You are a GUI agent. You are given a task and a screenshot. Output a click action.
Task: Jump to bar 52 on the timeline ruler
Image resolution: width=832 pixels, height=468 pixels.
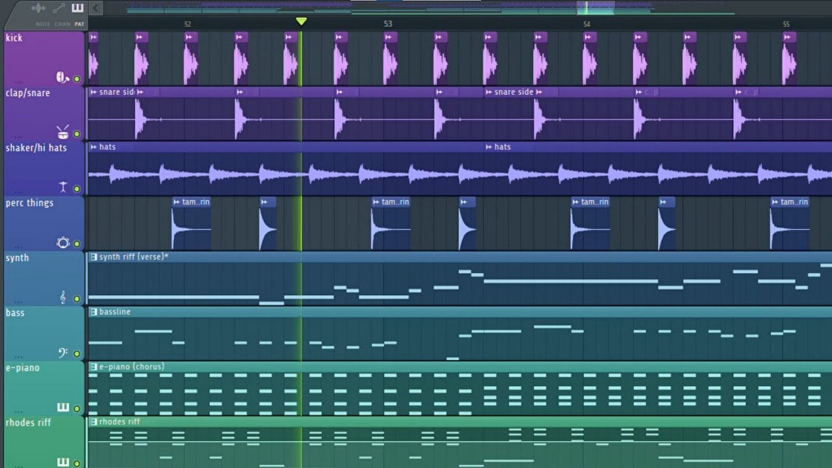point(187,24)
